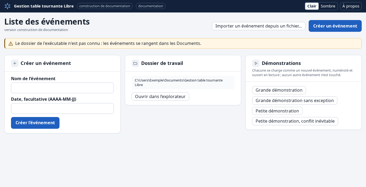Image resolution: width=366 pixels, height=187 pixels.
Task: Click the app logo icon in header
Action: (x=8, y=6)
